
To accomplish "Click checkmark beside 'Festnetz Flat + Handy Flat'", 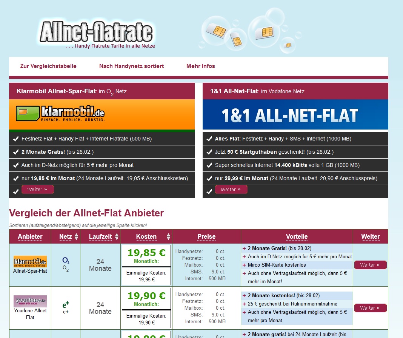I will click(16, 139).
